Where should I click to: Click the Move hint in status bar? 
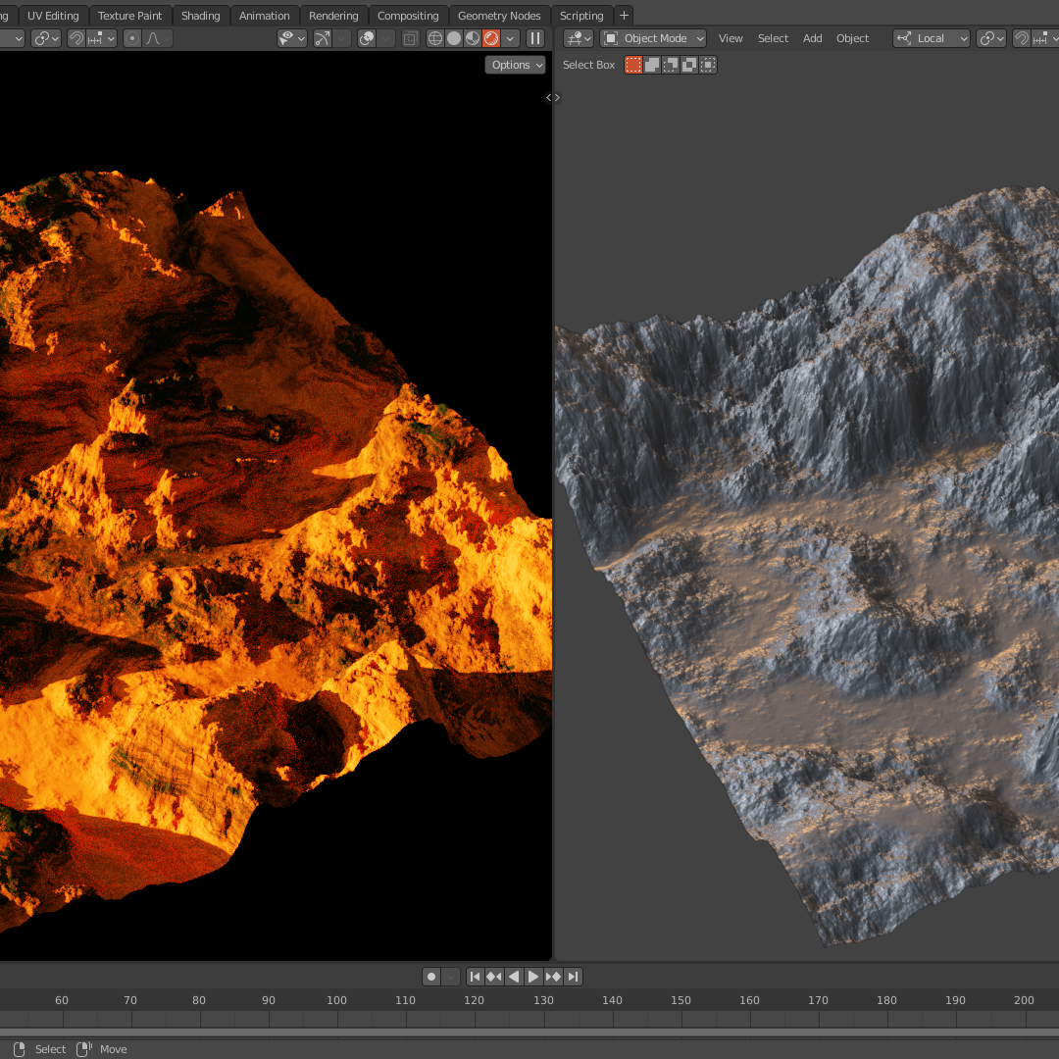[x=114, y=1049]
